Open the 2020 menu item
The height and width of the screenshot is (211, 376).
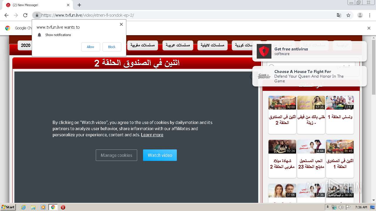tap(26, 45)
